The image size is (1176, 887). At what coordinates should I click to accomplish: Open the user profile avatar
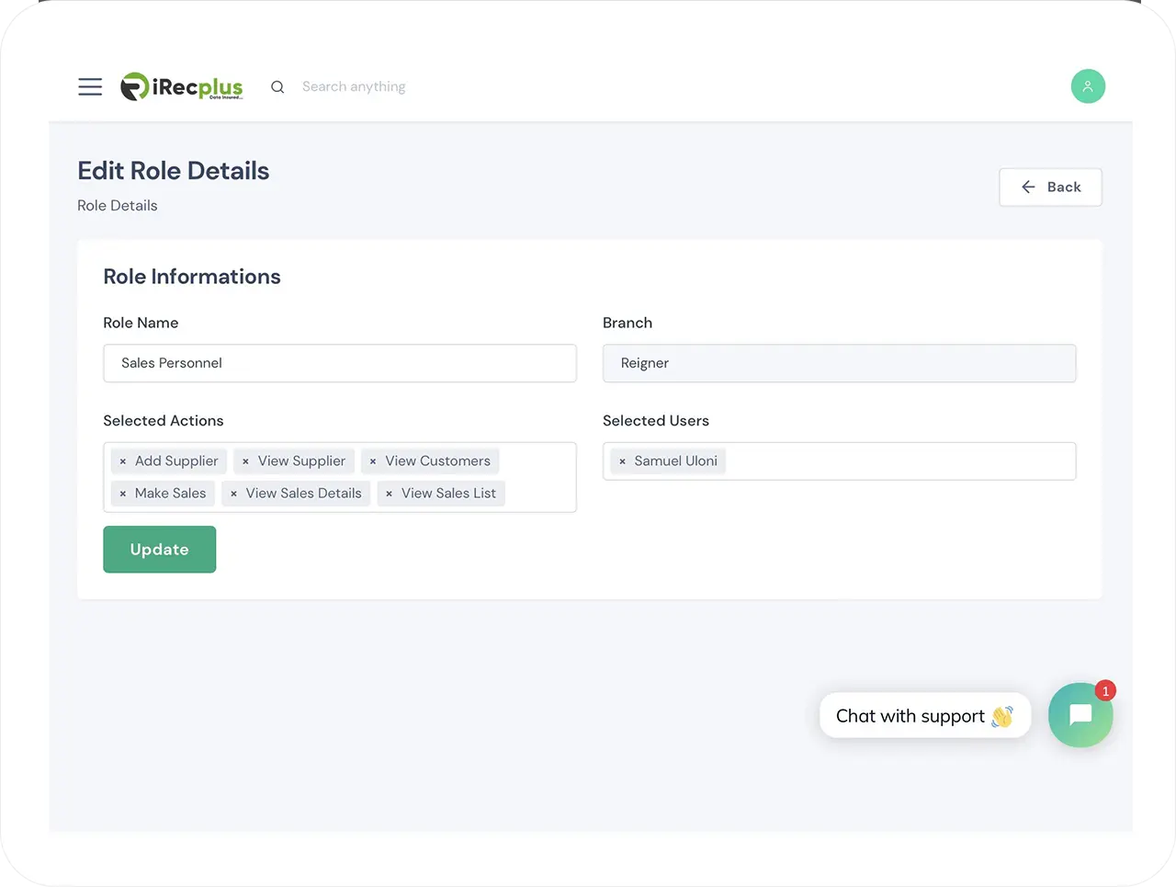(1088, 86)
